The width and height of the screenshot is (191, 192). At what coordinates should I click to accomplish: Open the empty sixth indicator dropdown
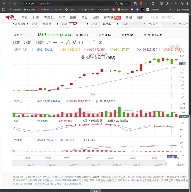point(169,24)
